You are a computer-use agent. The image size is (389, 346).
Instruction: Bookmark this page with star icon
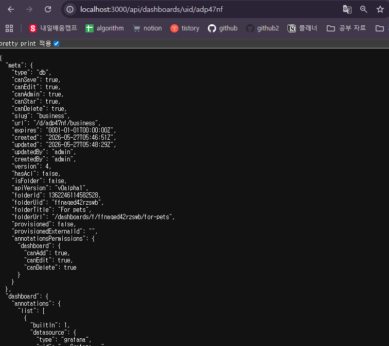click(380, 9)
